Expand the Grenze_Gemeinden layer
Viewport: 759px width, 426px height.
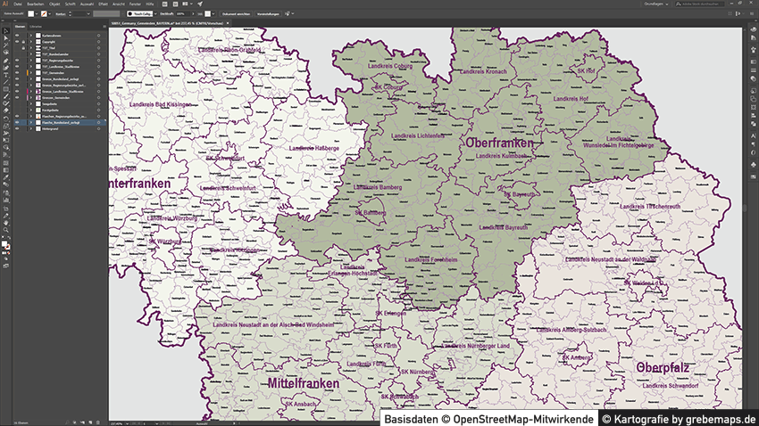[x=30, y=97]
